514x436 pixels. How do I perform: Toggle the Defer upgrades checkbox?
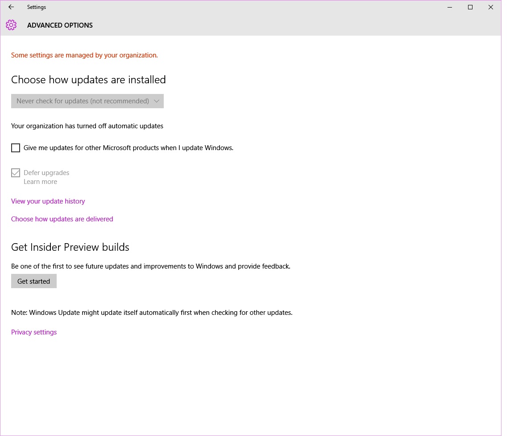click(x=16, y=173)
